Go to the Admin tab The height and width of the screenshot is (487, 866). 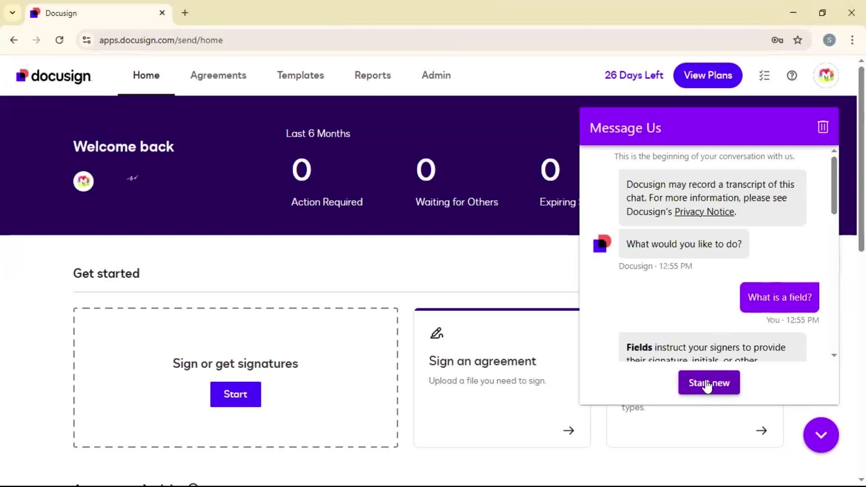(x=436, y=75)
